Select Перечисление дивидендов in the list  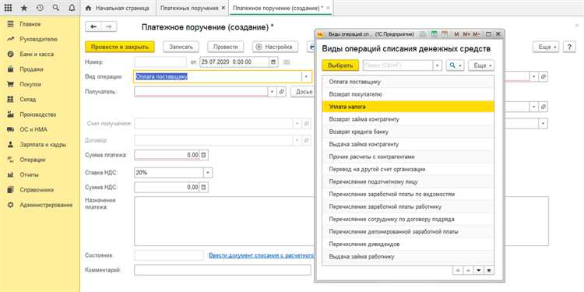coord(408,245)
